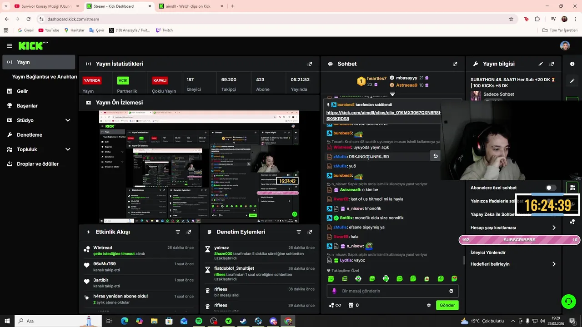The image size is (582, 327).
Task: Open Spotify from the taskbar
Action: [199, 321]
